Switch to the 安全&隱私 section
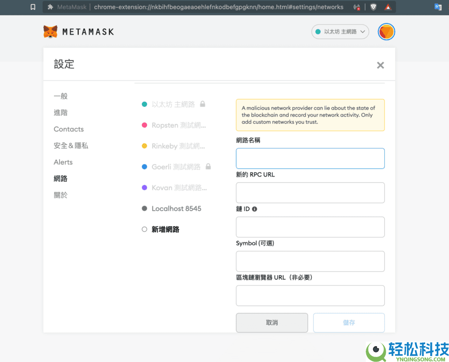The height and width of the screenshot is (362, 449). 71,145
